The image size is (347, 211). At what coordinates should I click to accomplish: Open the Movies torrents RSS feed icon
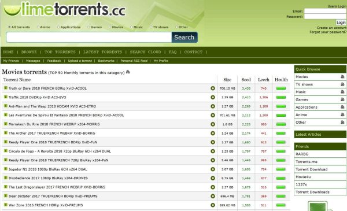[128, 72]
